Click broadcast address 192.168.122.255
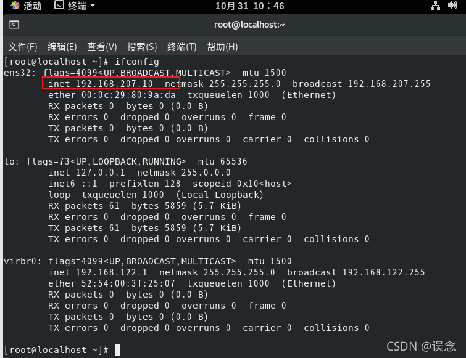The height and width of the screenshot is (358, 466). tap(384, 272)
